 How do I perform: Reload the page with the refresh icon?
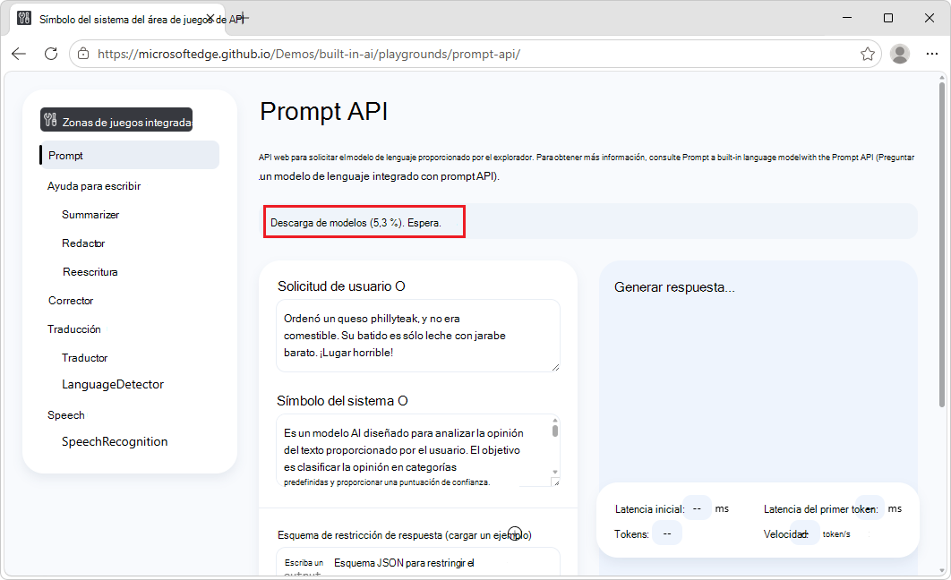pos(51,54)
